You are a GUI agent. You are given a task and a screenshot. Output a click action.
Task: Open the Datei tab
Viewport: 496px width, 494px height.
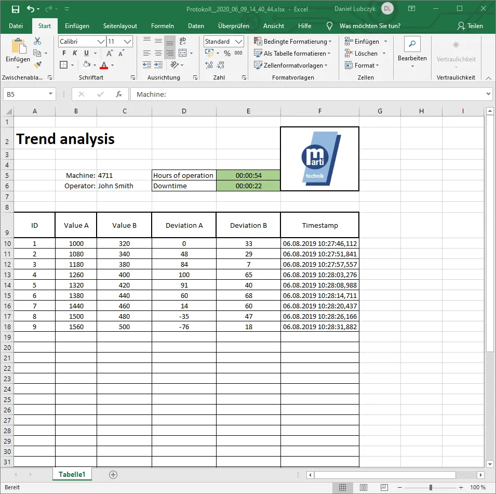16,26
